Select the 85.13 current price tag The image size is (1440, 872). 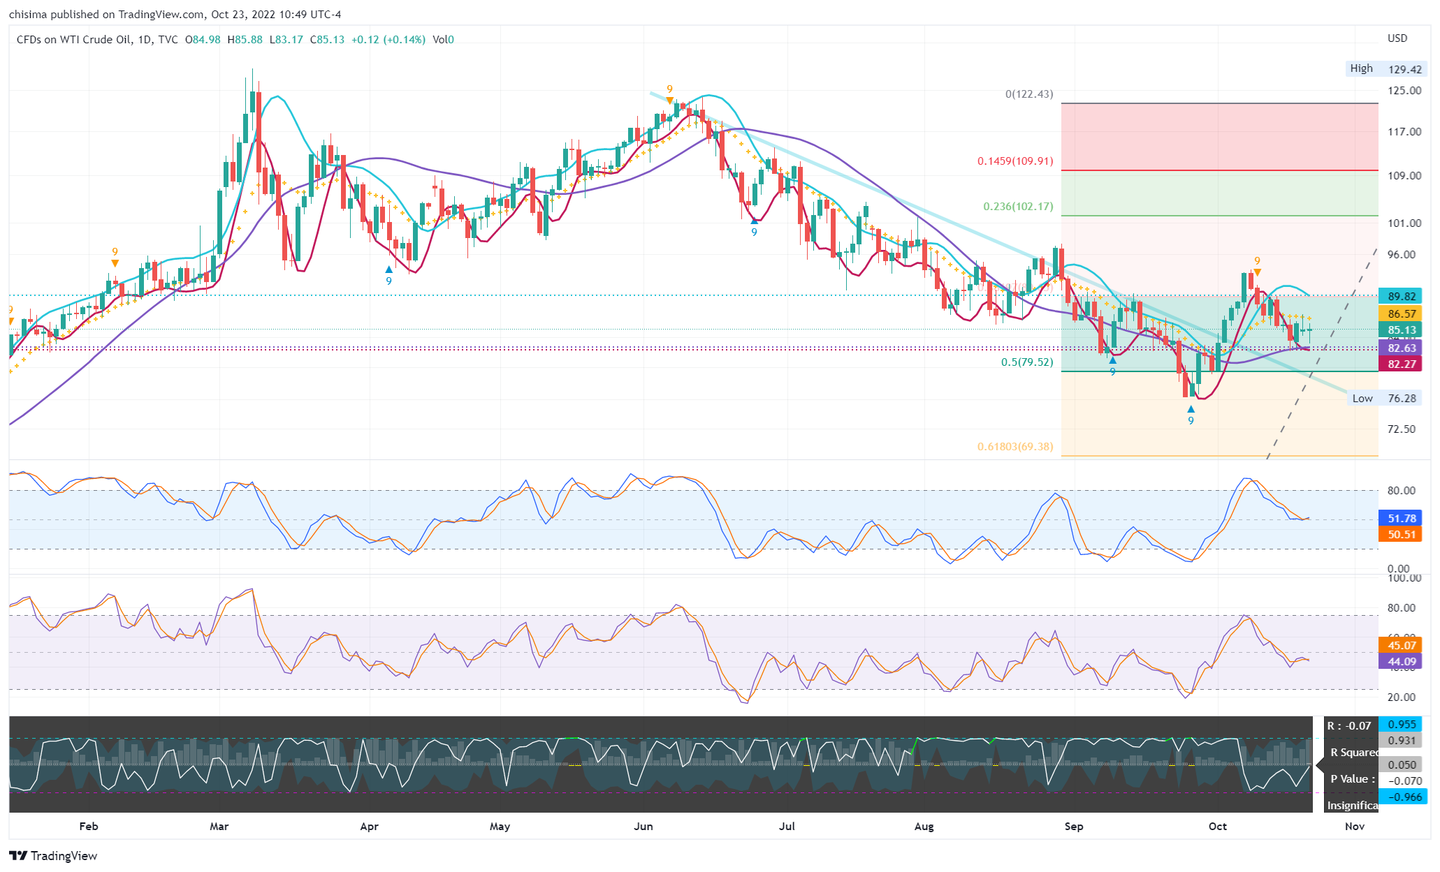point(1401,330)
